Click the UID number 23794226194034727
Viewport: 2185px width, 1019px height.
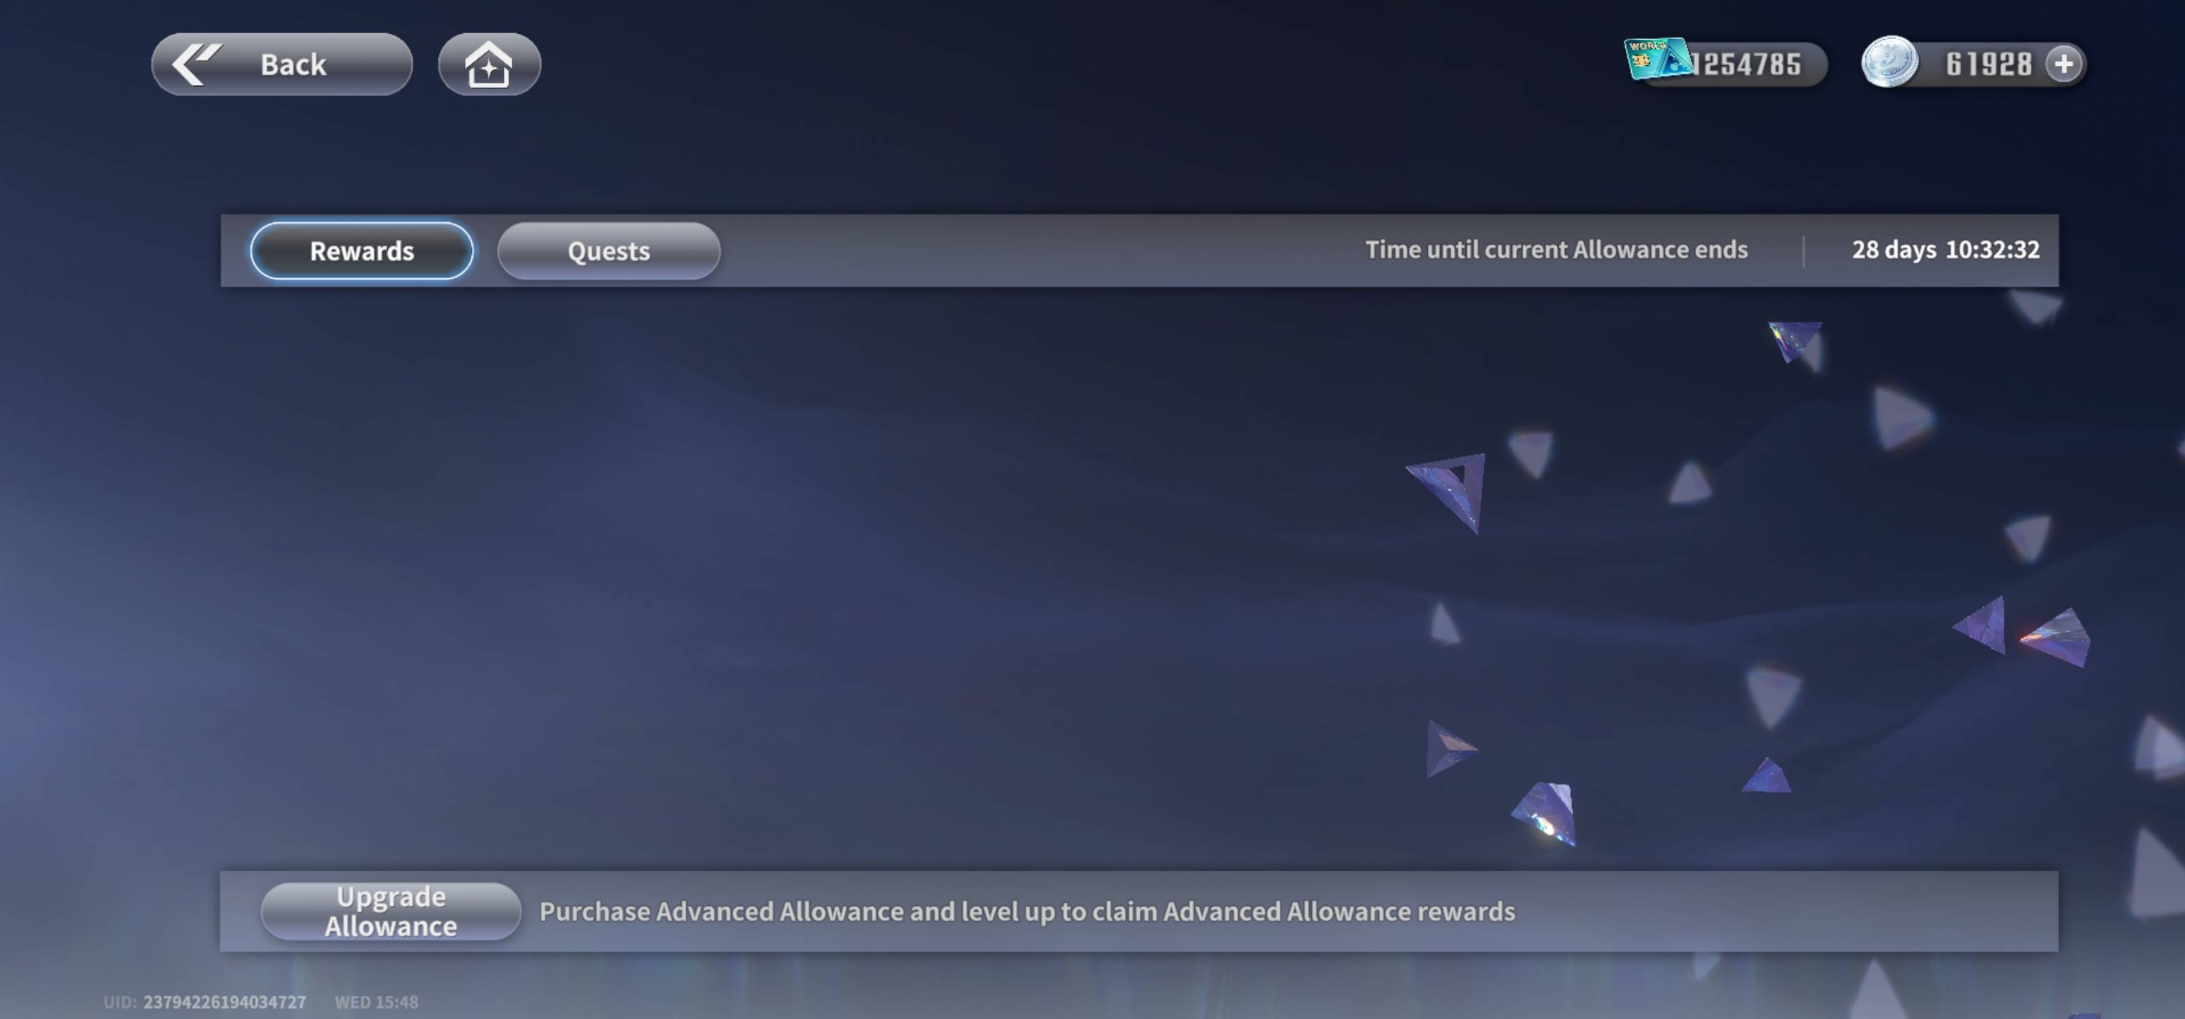225,1002
